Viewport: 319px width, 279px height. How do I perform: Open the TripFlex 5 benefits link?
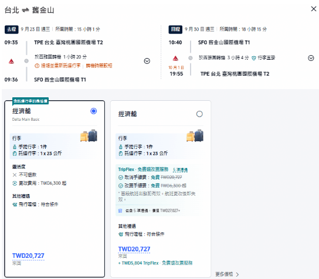[x=180, y=170]
